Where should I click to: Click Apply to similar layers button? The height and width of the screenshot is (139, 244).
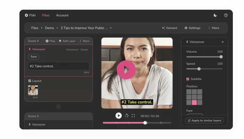click(x=205, y=121)
